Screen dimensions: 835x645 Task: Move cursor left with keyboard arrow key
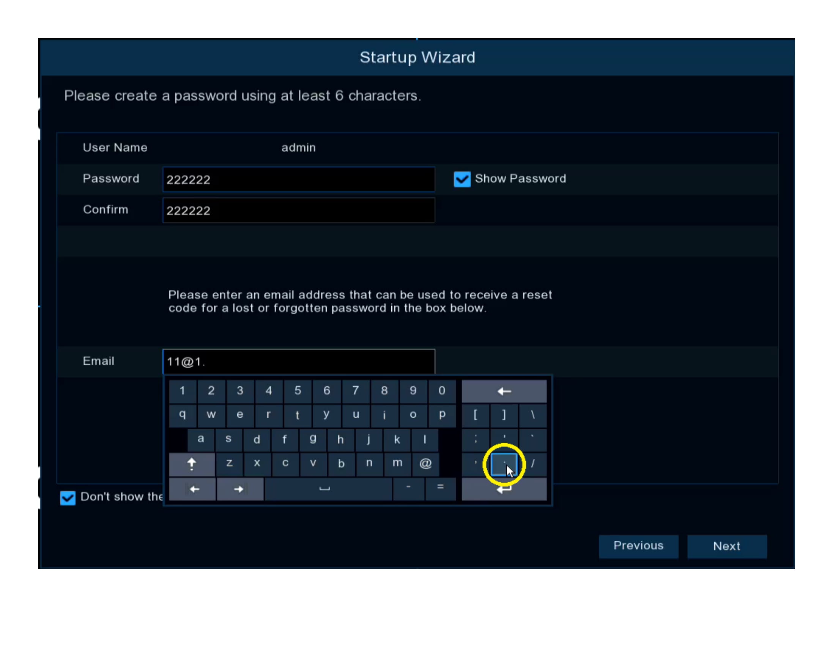[192, 489]
